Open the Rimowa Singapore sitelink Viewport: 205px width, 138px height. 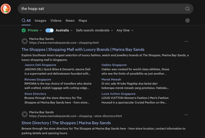click(38, 79)
